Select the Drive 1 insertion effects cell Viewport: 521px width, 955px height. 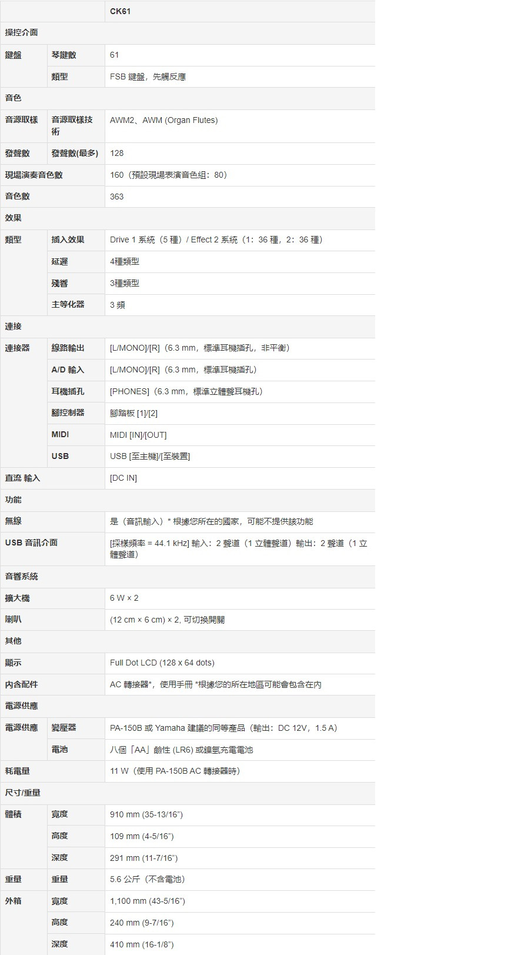coord(216,239)
